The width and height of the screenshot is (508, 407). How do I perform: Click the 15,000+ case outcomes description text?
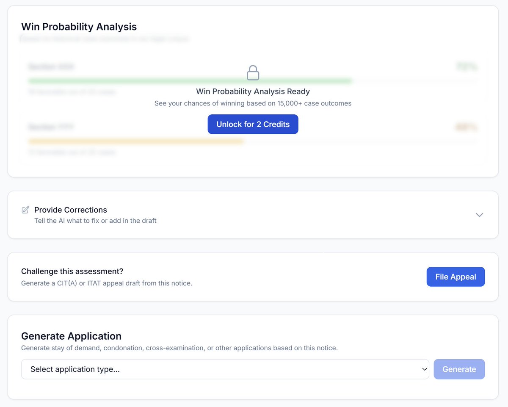(253, 103)
